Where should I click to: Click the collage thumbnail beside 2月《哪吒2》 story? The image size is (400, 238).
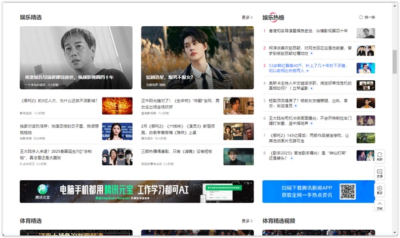point(239,131)
